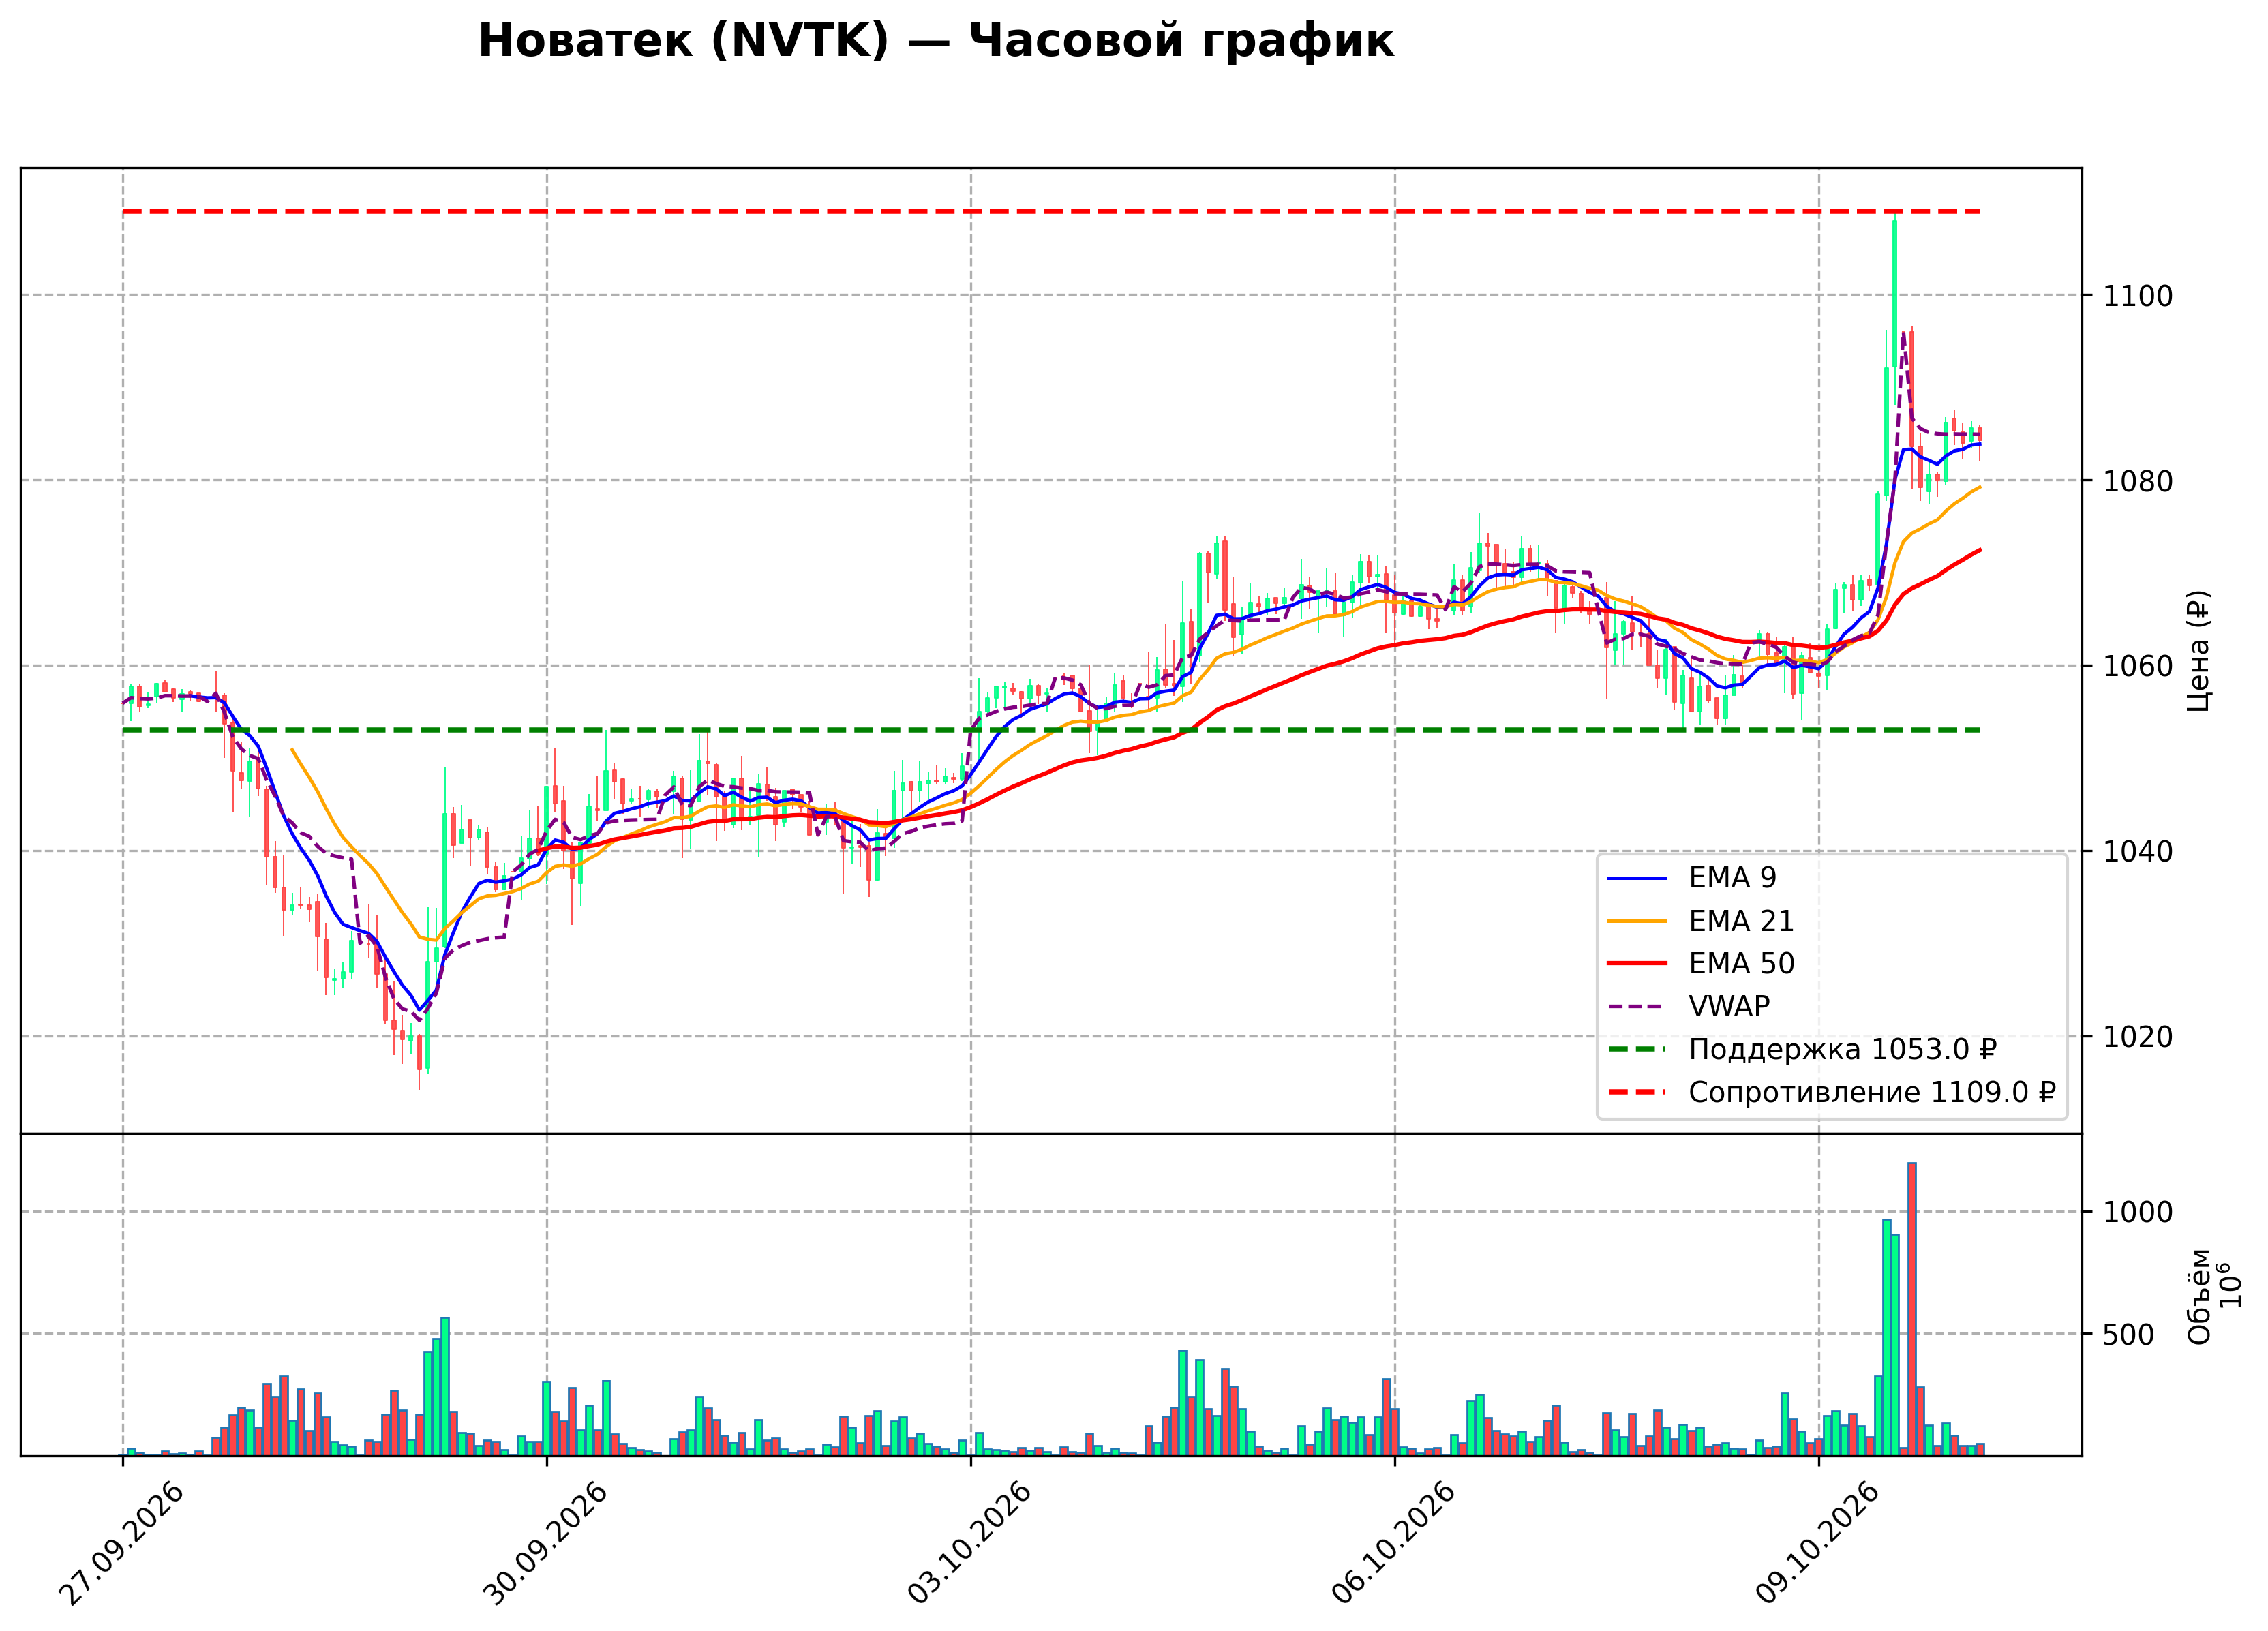
Task: Click the volume axis tick 500
Action: coord(2129,1335)
